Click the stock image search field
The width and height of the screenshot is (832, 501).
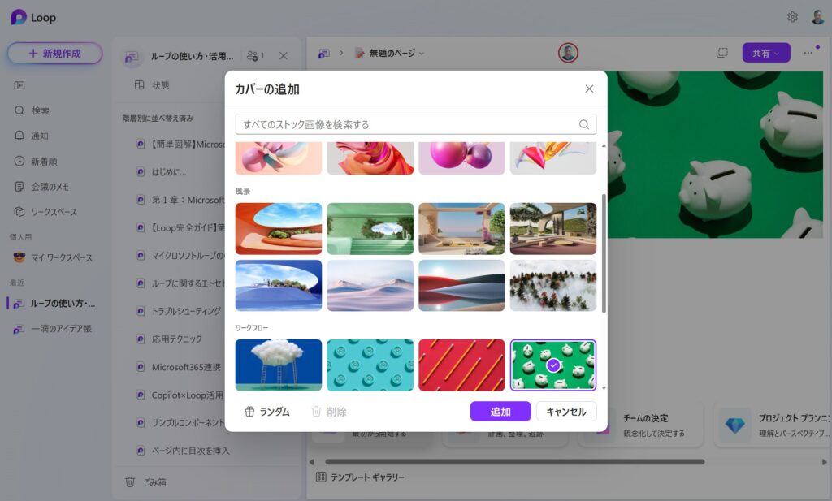(x=406, y=124)
